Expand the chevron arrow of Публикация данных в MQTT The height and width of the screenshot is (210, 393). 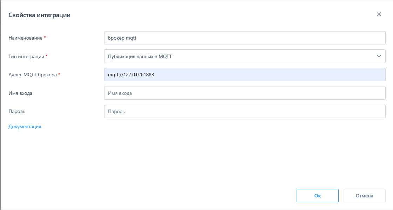[379, 56]
